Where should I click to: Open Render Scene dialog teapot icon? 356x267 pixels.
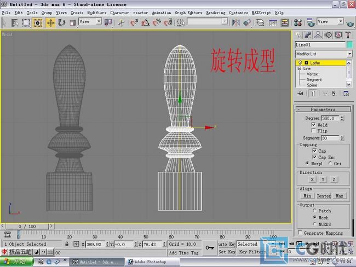click(x=311, y=22)
